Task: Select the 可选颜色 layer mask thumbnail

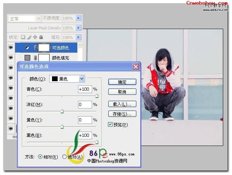Action: click(44, 48)
